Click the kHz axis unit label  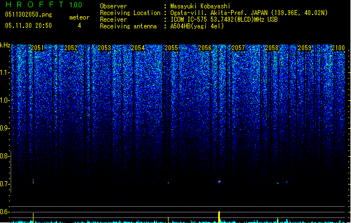(x=5, y=45)
